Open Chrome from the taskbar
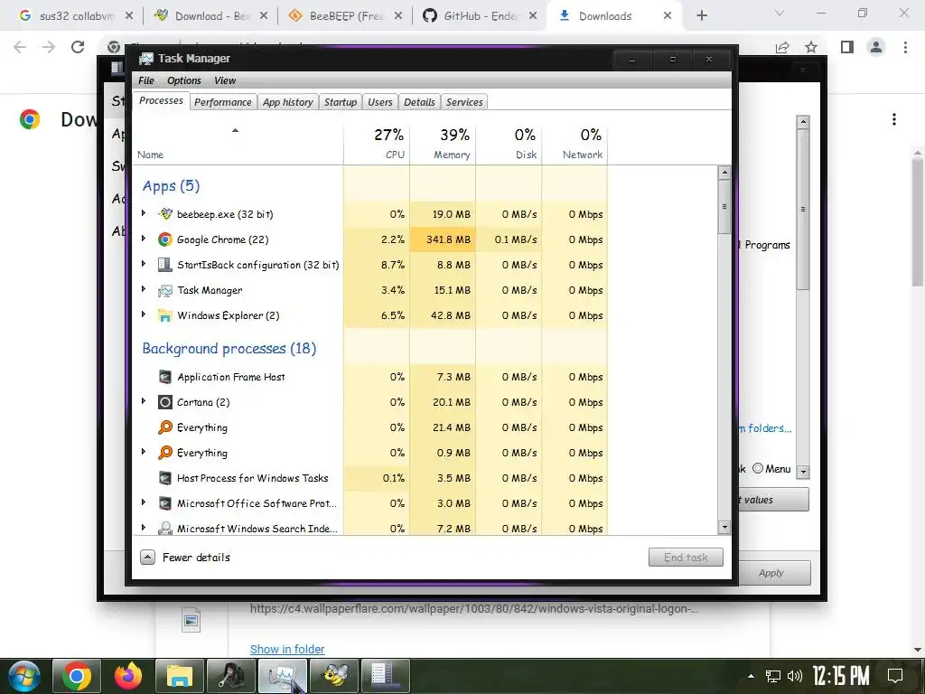Image resolution: width=925 pixels, height=694 pixels. pos(77,676)
